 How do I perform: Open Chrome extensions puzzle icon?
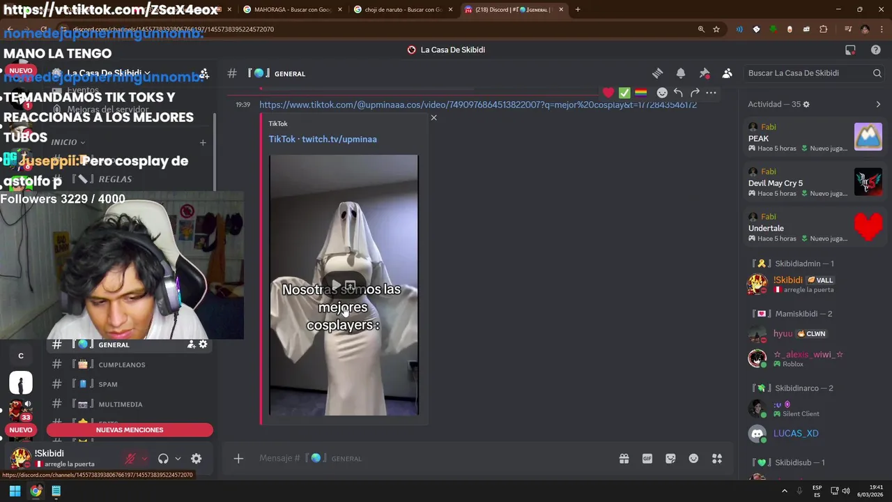(x=824, y=29)
